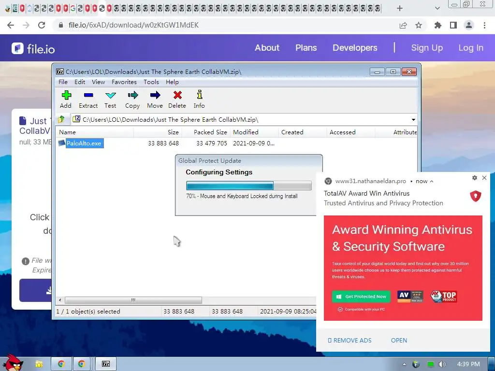Click the Angry Birds start button
Screen dimensions: 495x371
13,363
